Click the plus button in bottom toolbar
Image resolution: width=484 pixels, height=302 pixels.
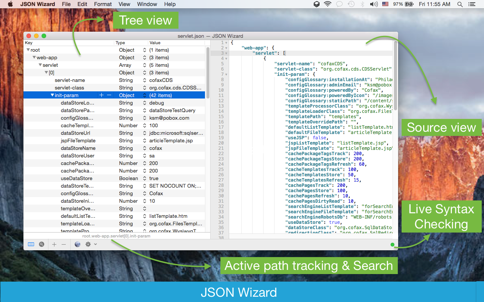coord(54,244)
